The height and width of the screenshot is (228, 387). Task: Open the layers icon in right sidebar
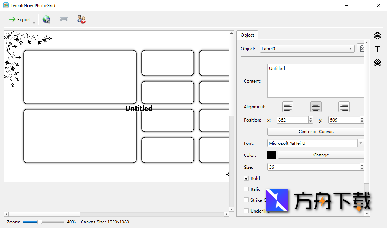click(x=378, y=63)
